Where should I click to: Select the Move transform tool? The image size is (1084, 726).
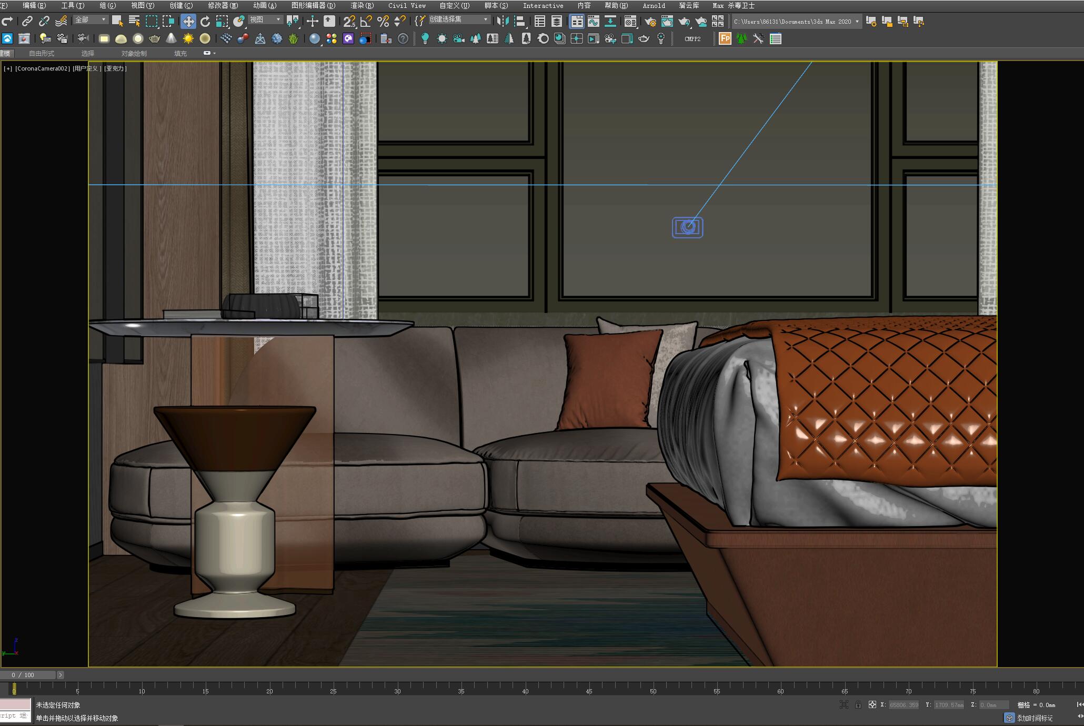click(x=188, y=21)
